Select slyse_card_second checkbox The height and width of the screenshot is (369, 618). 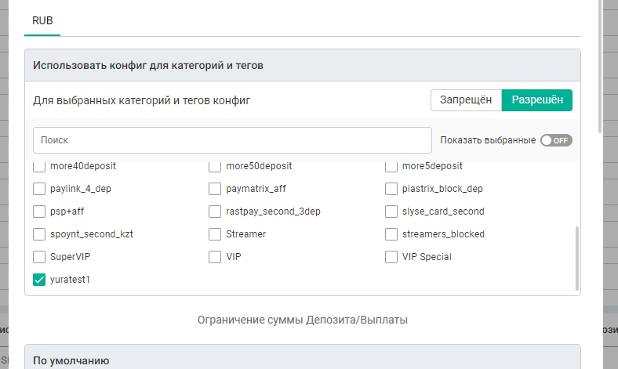tap(391, 212)
